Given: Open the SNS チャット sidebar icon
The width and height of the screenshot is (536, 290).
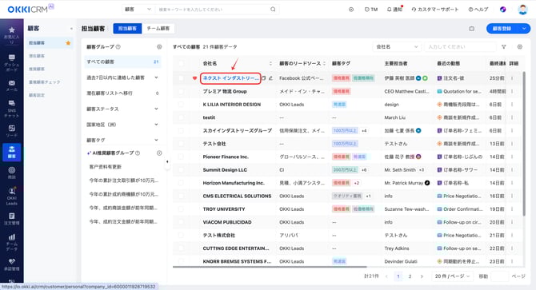Looking at the screenshot, I should [x=12, y=109].
